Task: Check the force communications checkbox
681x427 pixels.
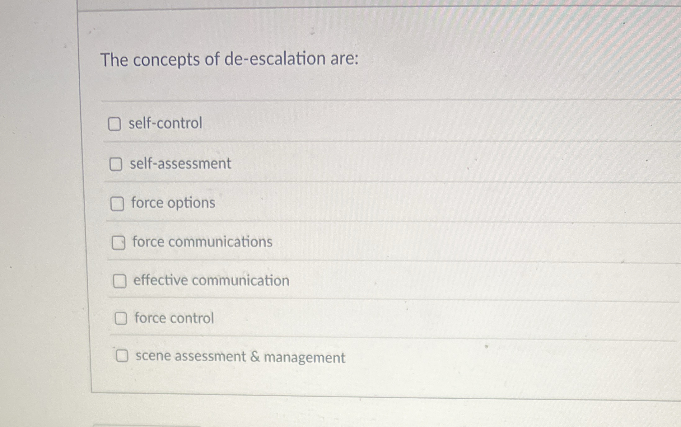Action: pos(119,242)
